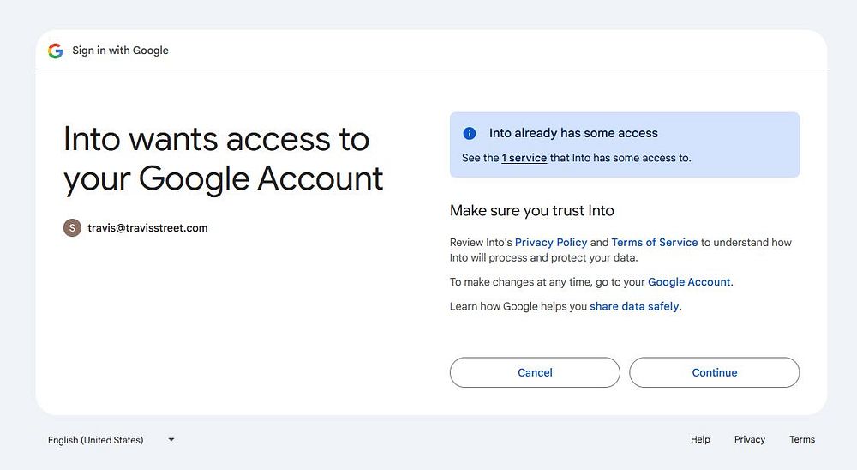Expand the language dropdown arrow

(171, 440)
